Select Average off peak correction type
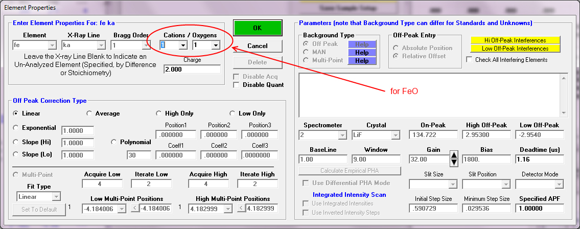 [89, 113]
